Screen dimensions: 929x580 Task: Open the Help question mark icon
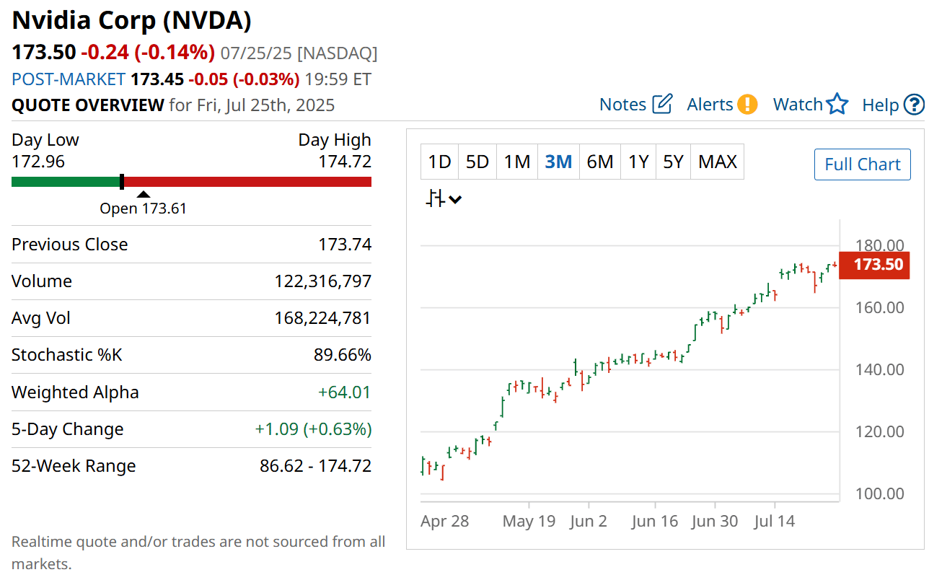coord(914,105)
